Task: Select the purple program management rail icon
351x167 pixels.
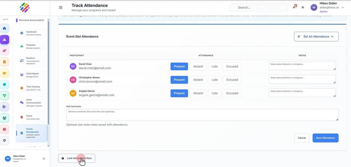Action: (4, 40)
